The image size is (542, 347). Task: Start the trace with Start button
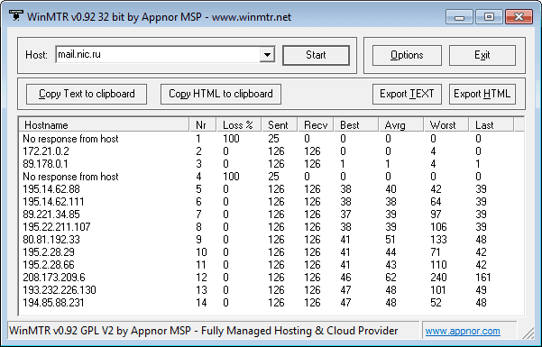(316, 55)
